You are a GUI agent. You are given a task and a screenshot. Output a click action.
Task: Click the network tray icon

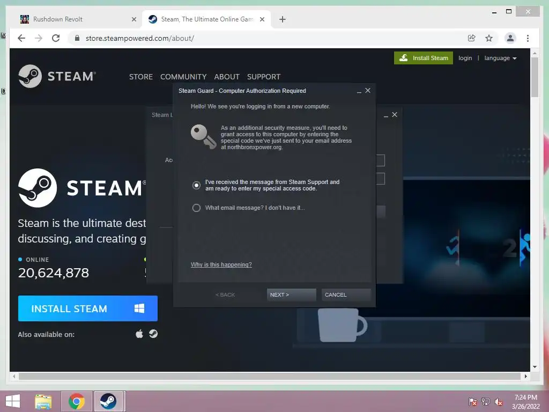(486, 402)
